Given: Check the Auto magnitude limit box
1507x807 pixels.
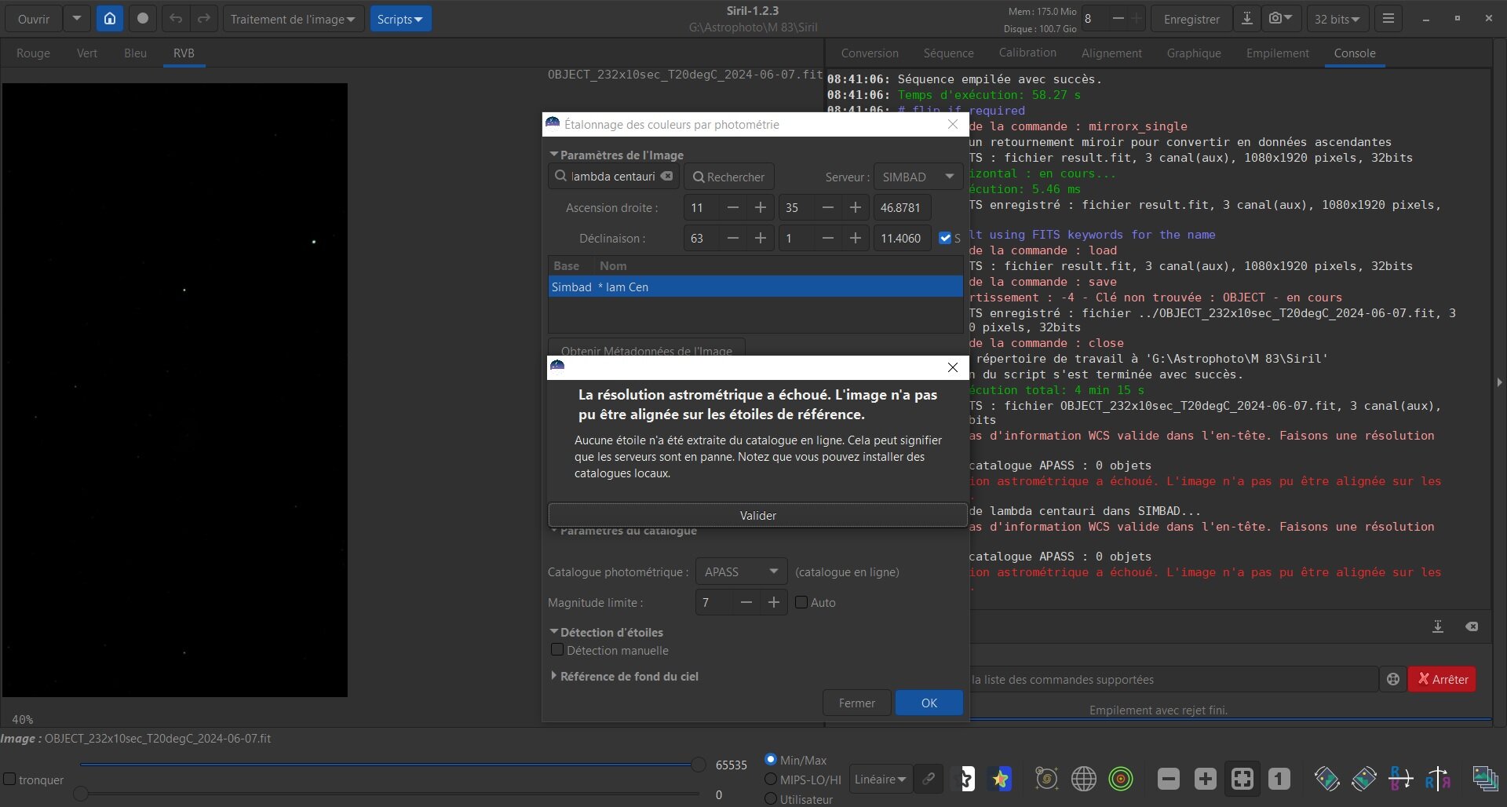Looking at the screenshot, I should (x=801, y=602).
